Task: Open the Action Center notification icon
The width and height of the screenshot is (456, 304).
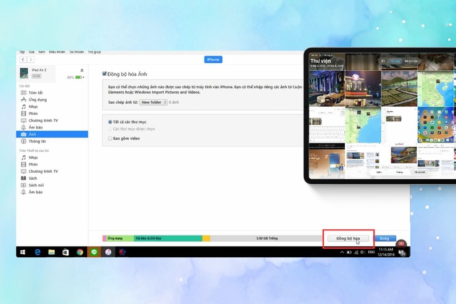Action: coord(402,253)
